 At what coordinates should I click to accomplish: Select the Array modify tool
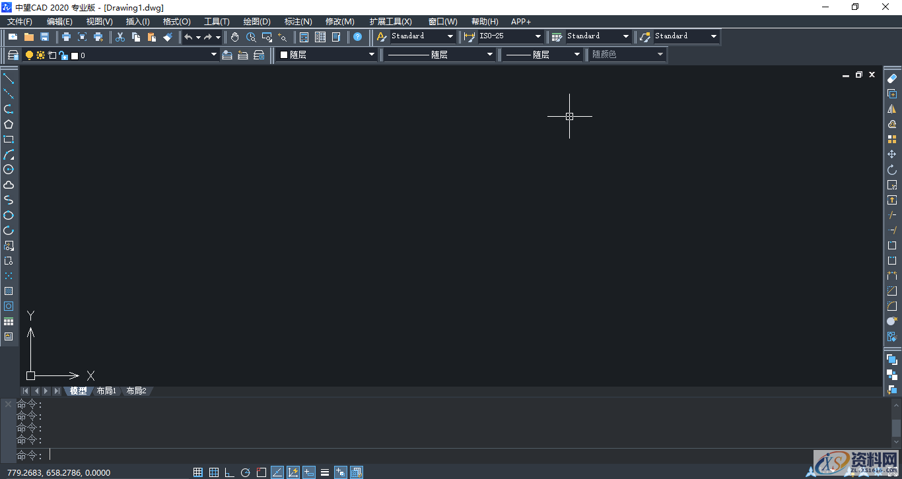(892, 139)
